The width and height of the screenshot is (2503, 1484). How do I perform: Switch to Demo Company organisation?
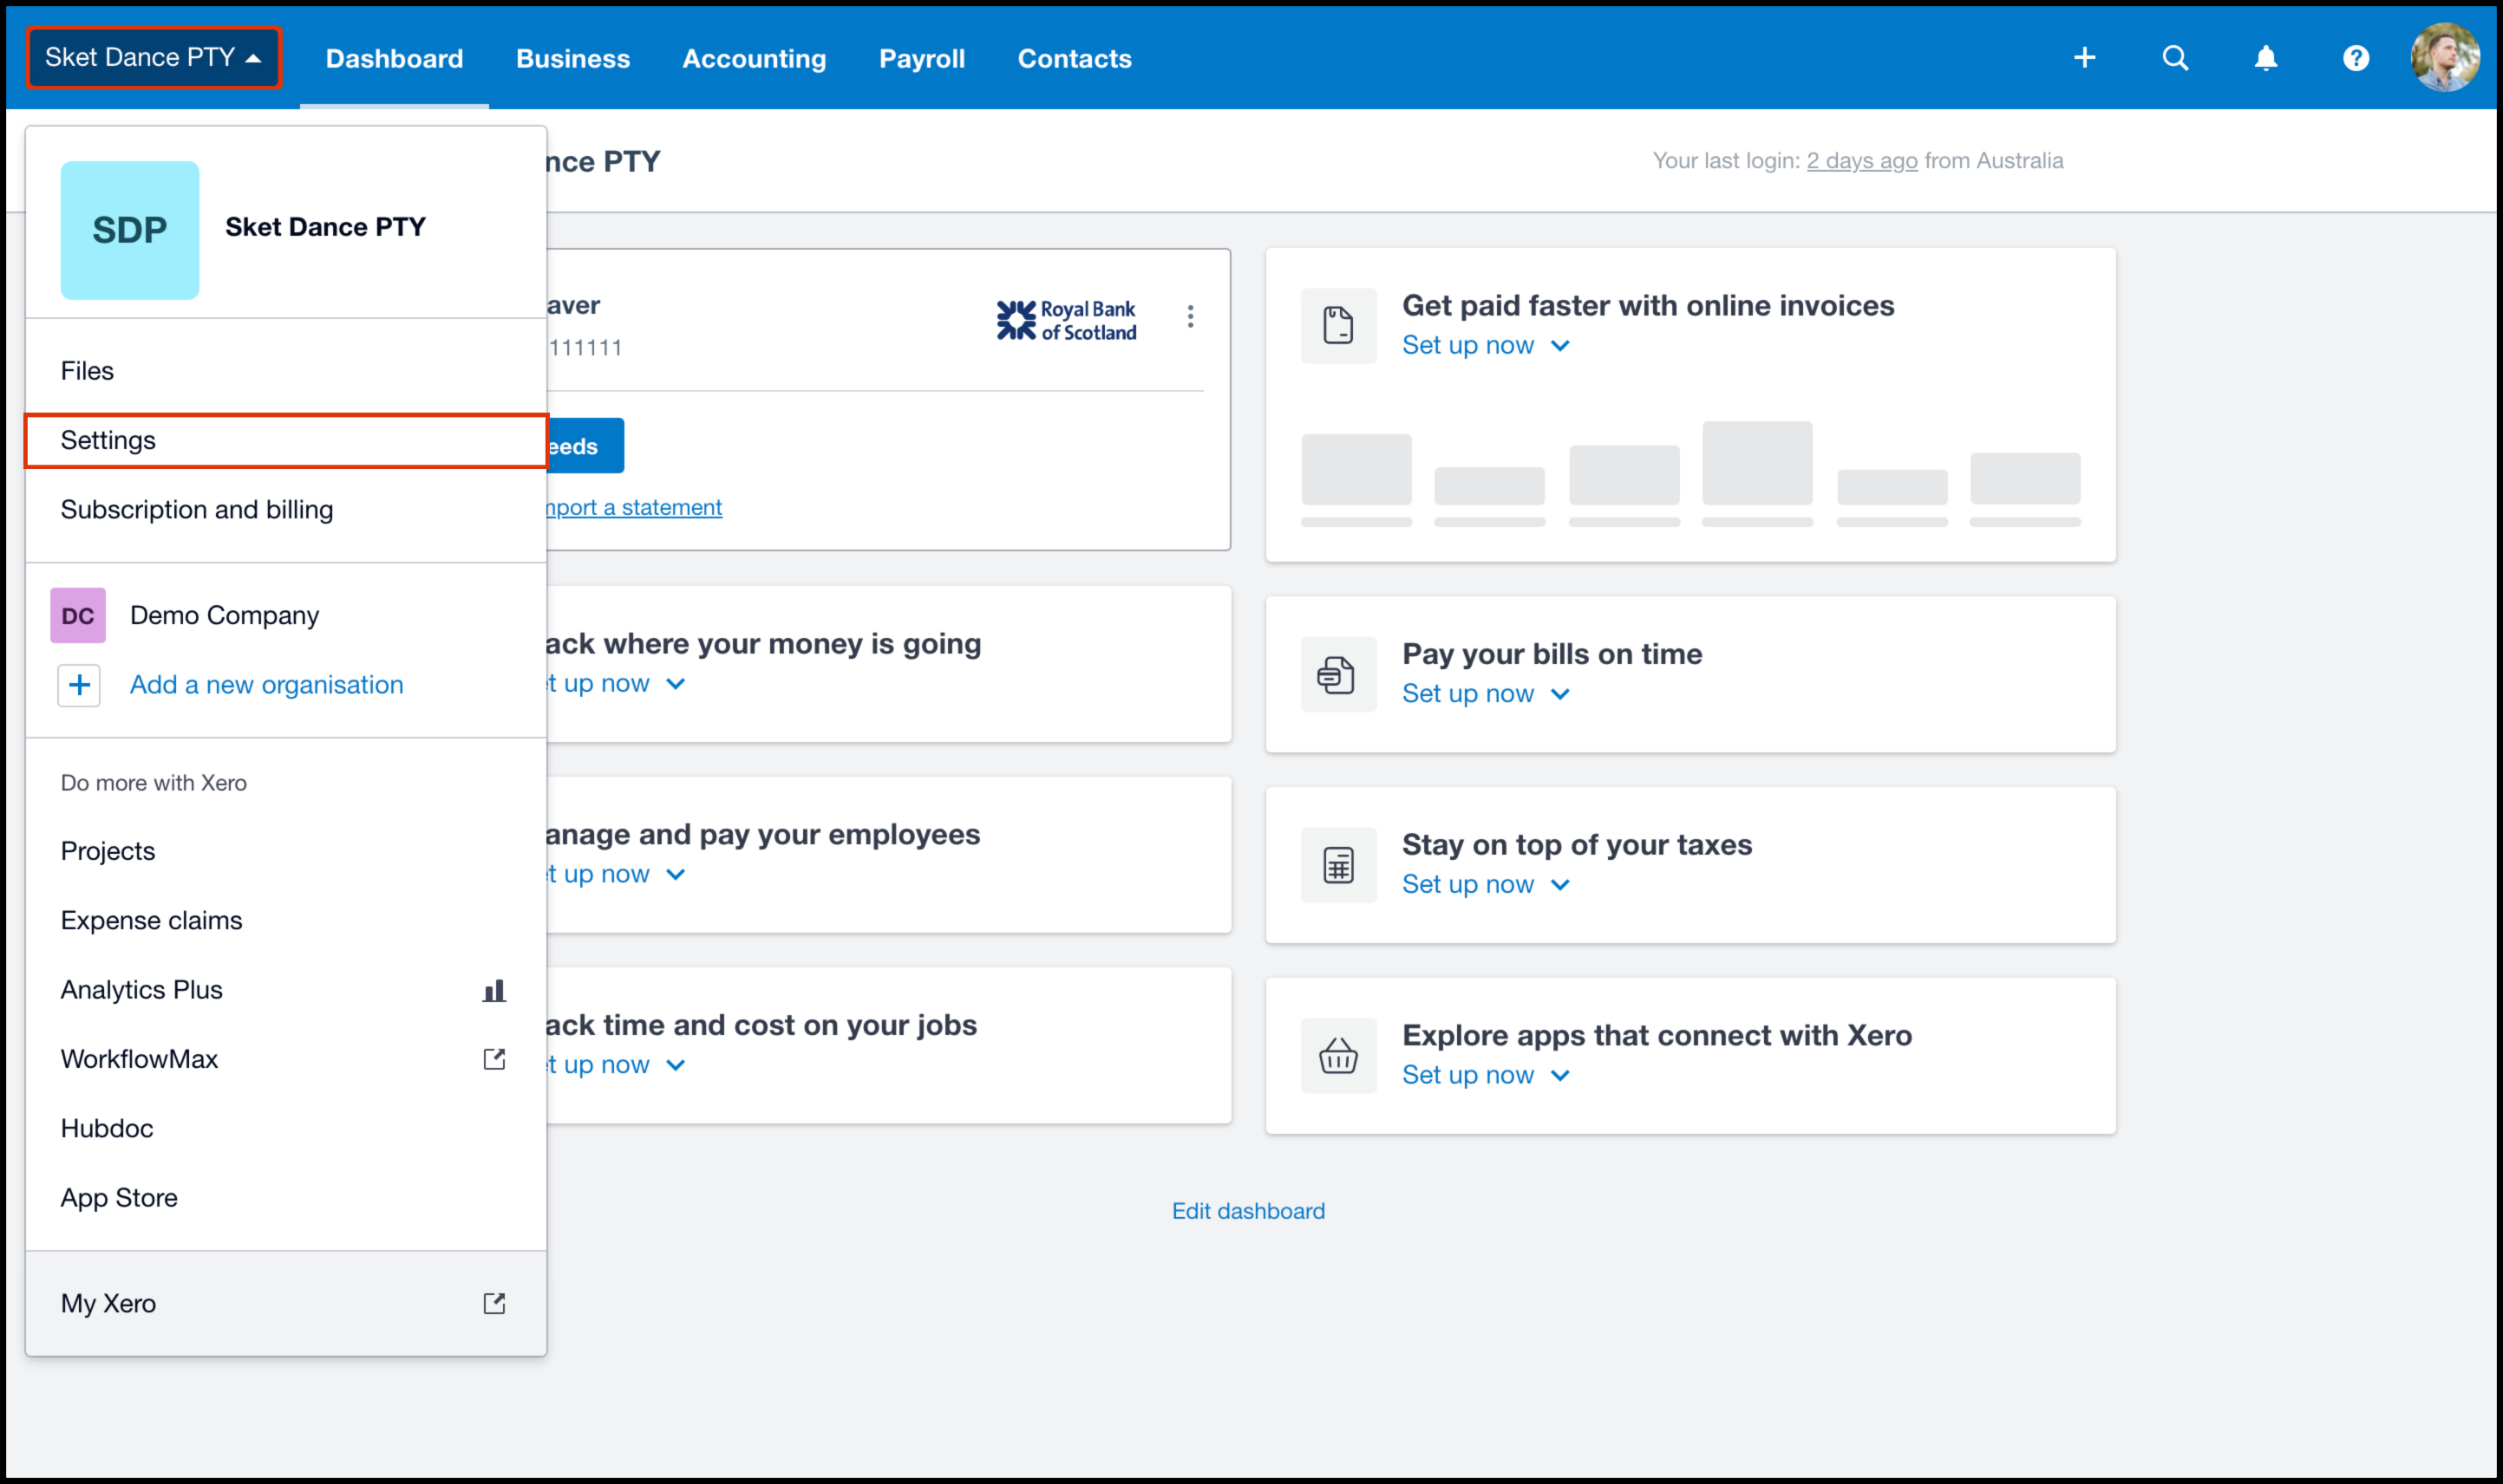(224, 615)
